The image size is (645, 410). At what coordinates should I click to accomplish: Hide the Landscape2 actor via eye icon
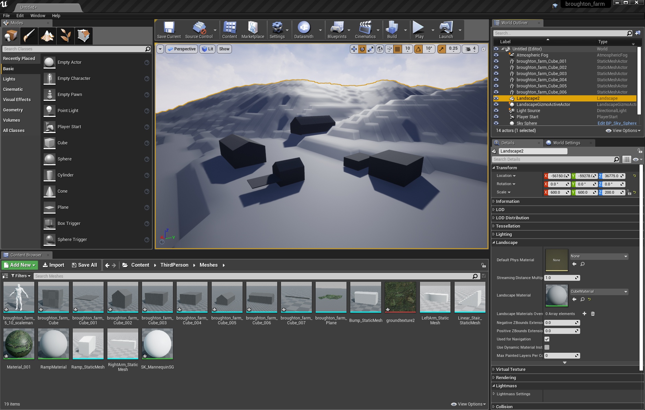point(496,98)
